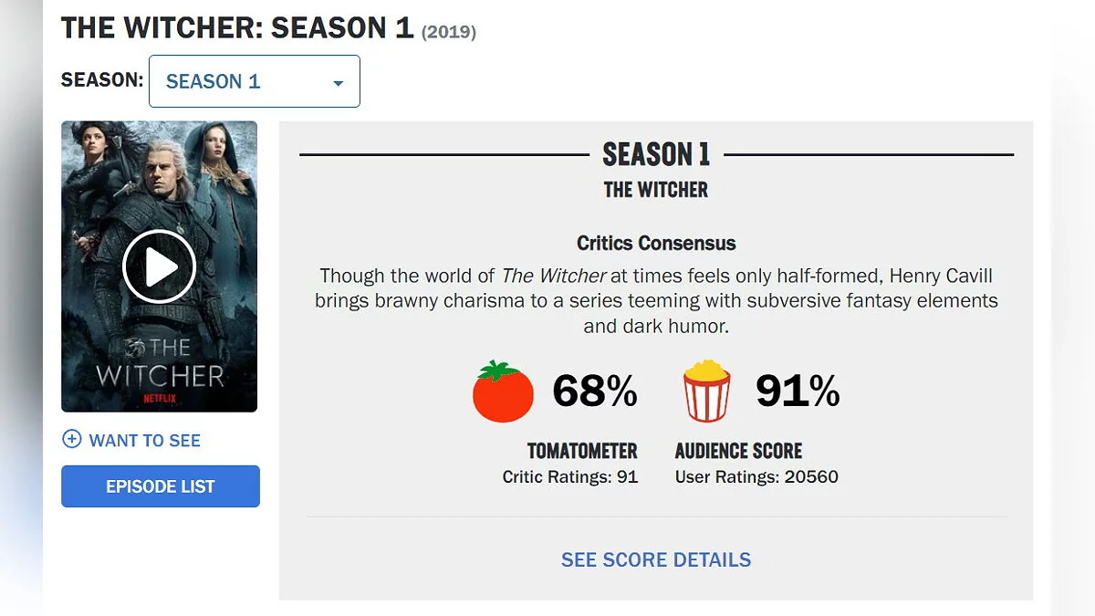Click the Witcher wolf medallion logo on poster
This screenshot has width=1095, height=616.
pyautogui.click(x=138, y=347)
